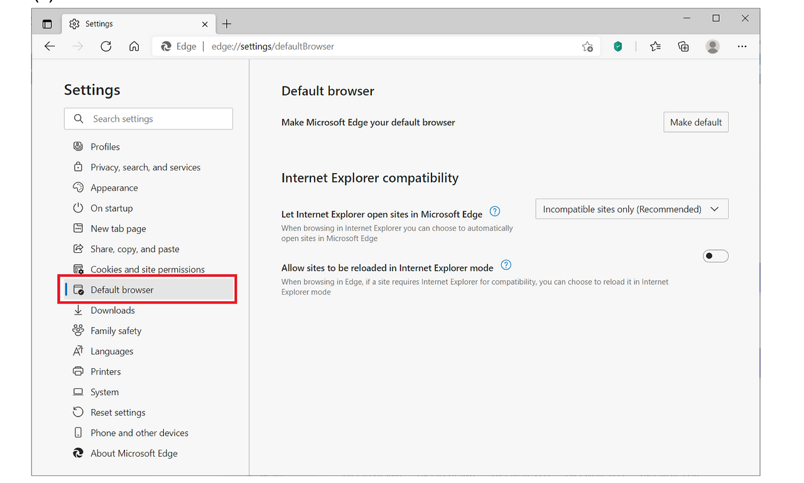The height and width of the screenshot is (483, 804).
Task: Click help icon beside Internet Explorer mode
Action: point(506,265)
